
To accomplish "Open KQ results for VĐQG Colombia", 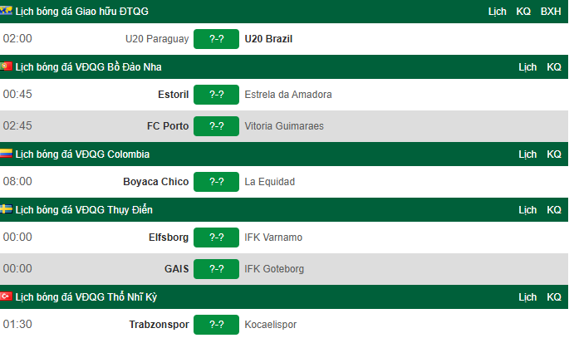I will coord(554,154).
